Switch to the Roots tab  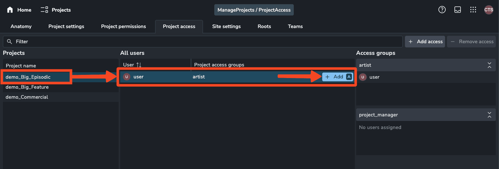click(264, 26)
